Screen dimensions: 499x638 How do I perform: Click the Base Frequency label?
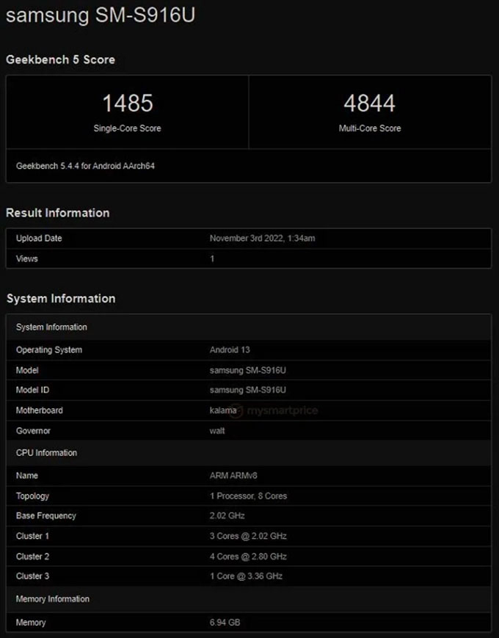[x=46, y=515]
